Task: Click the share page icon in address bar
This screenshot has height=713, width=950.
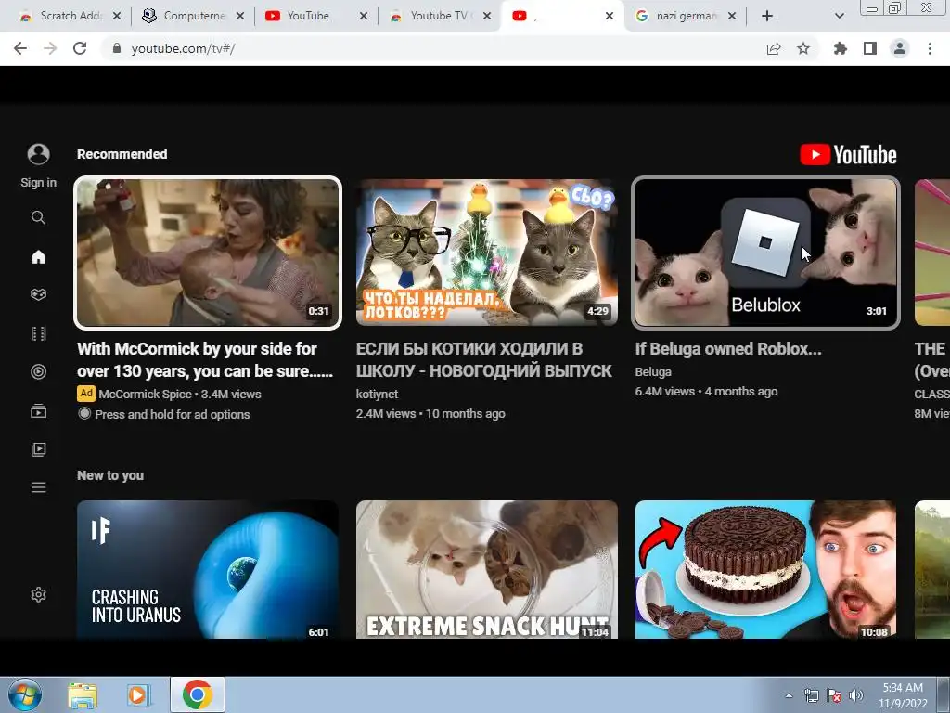Action: 774,48
